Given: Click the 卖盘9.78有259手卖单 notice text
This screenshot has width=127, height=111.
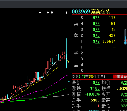Looking at the screenshot, I should coord(88,77).
